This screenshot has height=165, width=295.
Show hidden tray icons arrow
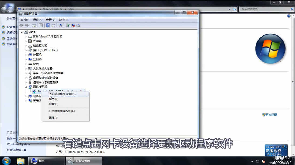(x=252, y=161)
